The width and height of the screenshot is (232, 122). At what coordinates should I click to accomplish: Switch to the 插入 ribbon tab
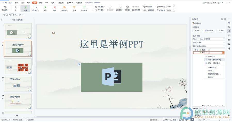click(x=17, y=3)
